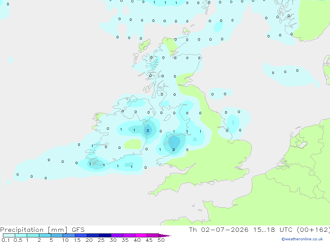Click the '15..18 UTC' time range text
Screen dimensions: 330x242
(273, 229)
